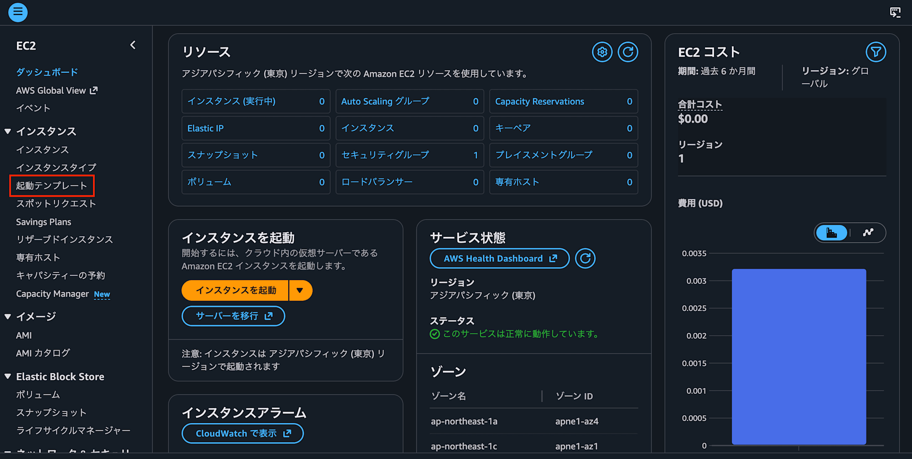Collapse the Elastic Block Store section
Image resolution: width=912 pixels, height=459 pixels.
click(x=8, y=377)
